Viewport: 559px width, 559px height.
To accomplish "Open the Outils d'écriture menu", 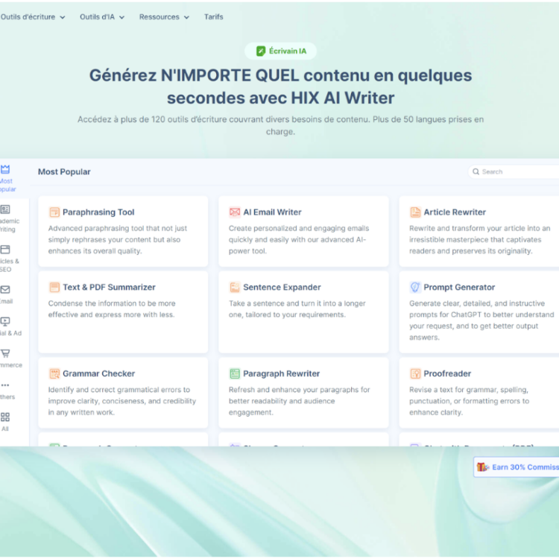I will click(x=33, y=16).
